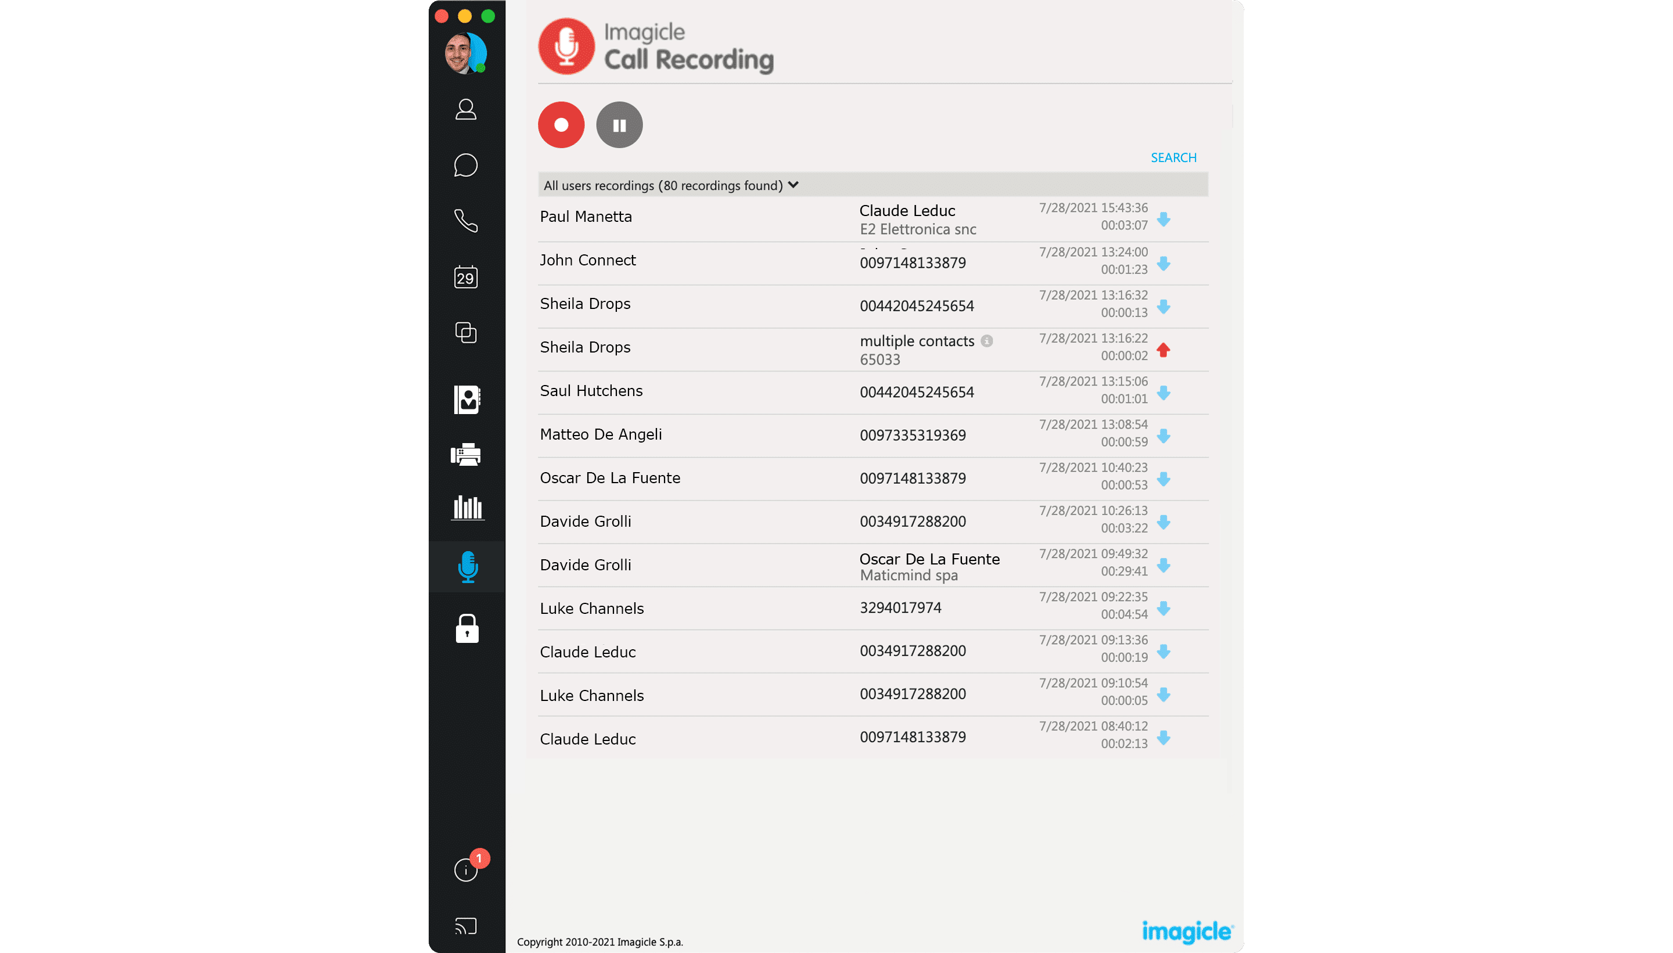Select the microphone Call Recording sidebar tab
The width and height of the screenshot is (1673, 953).
tap(468, 567)
